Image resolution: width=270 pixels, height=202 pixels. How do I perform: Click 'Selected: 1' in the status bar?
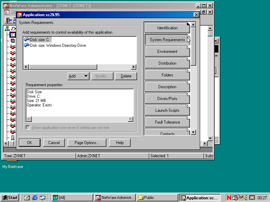(159, 156)
